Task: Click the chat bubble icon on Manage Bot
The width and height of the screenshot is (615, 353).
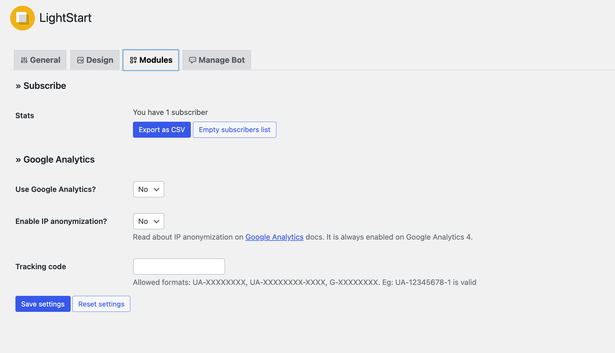Action: pos(192,60)
